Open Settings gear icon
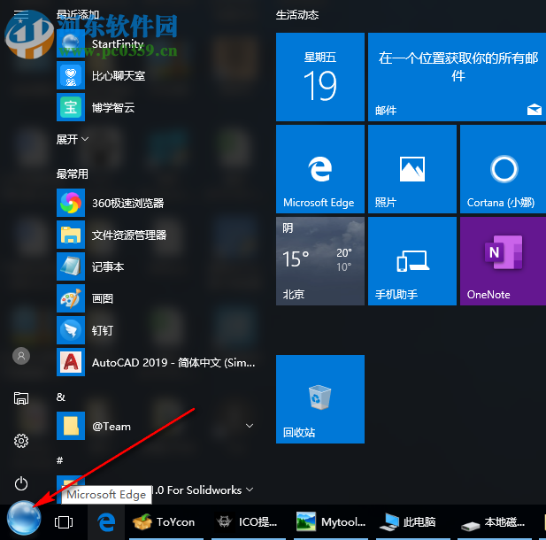 [21, 441]
